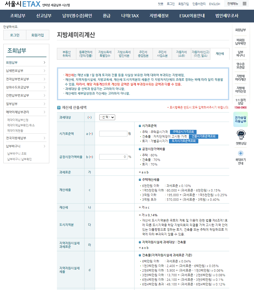This screenshot has width=254, height=290.
Task: Switch to the 재산세 tab
Action: click(220, 54)
